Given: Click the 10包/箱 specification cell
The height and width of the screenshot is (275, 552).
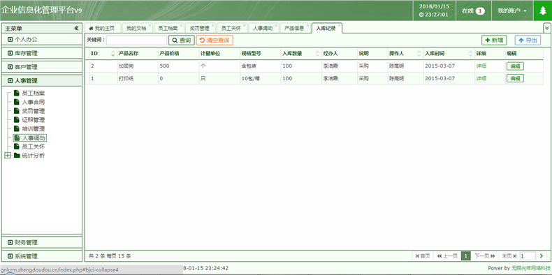Looking at the screenshot, I should 260,78.
